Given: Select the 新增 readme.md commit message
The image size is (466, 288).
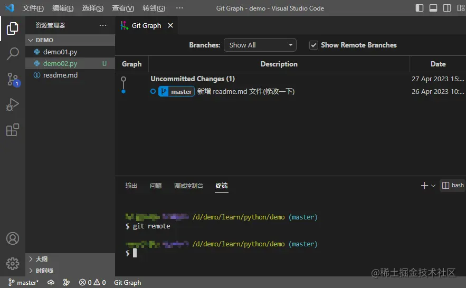Looking at the screenshot, I should pyautogui.click(x=246, y=91).
